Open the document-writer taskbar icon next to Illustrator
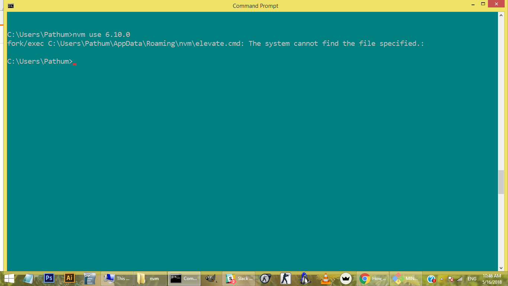This screenshot has height=286, width=508. [90, 279]
